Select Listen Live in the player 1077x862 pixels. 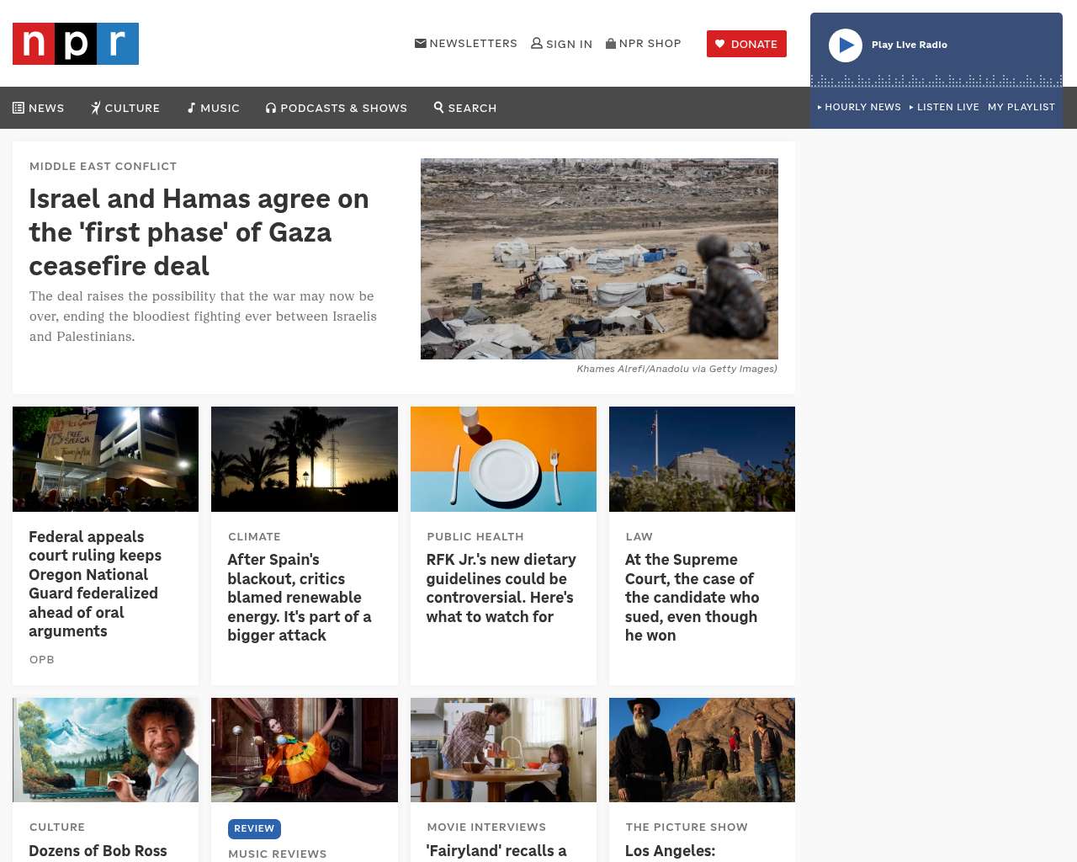click(x=944, y=107)
